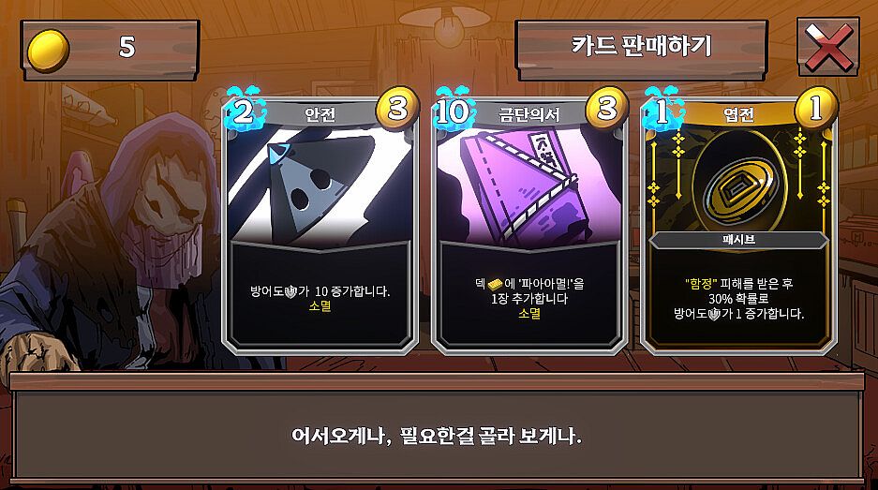Click the merchant dialogue text box
The image size is (878, 490).
coord(438,435)
